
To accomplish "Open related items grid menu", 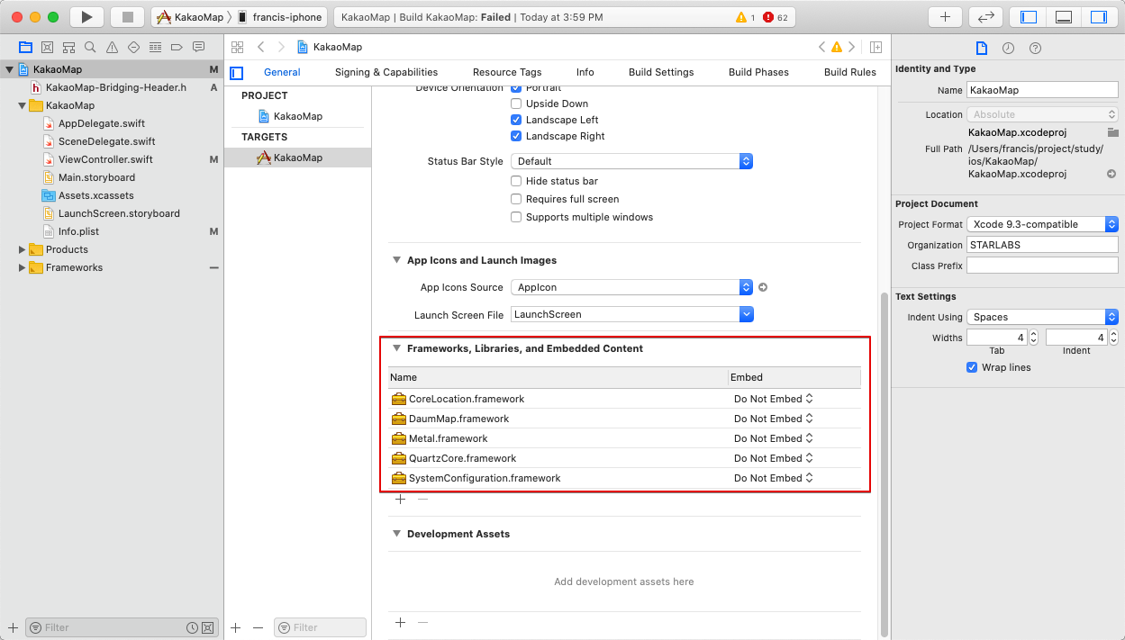I will (238, 47).
